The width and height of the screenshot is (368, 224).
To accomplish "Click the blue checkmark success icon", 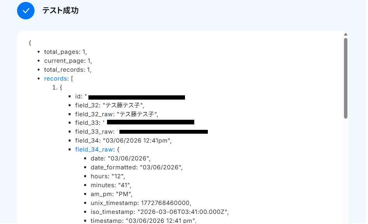I will [26, 11].
